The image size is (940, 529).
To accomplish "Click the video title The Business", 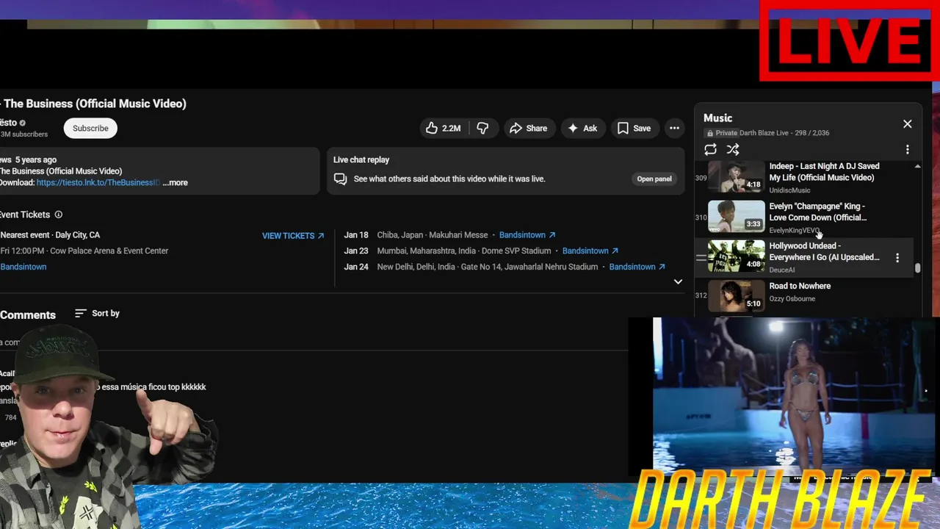I will pyautogui.click(x=93, y=104).
